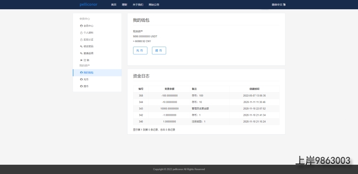The height and width of the screenshot is (174, 358).
Task: Click the 9890.00000000 USDT balance text
Action: (x=145, y=37)
